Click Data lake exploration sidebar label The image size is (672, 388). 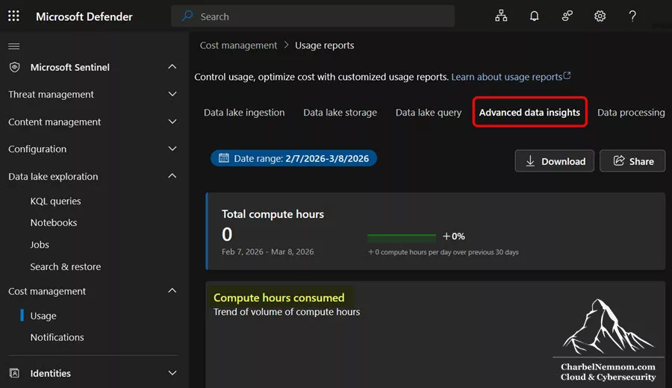click(x=53, y=176)
